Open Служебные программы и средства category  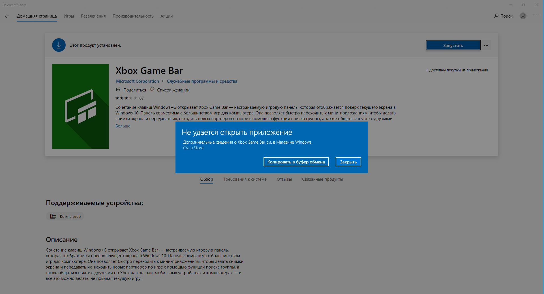tap(202, 81)
